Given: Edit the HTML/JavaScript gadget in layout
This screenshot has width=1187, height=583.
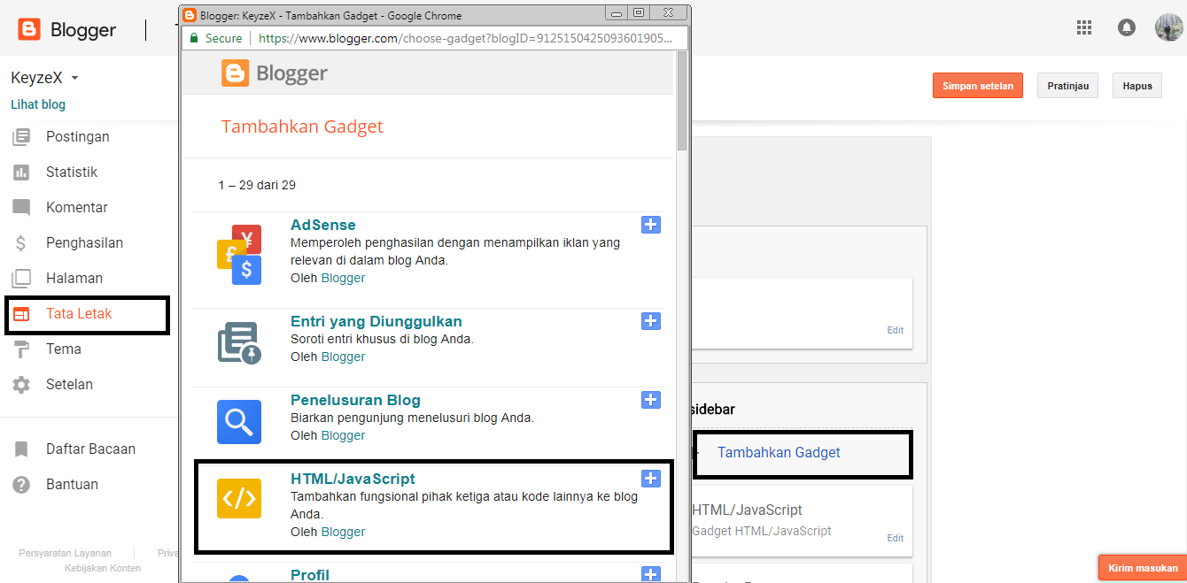Looking at the screenshot, I should point(896,538).
